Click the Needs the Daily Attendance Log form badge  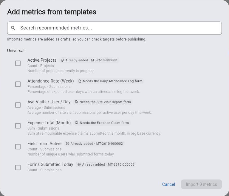110,81
